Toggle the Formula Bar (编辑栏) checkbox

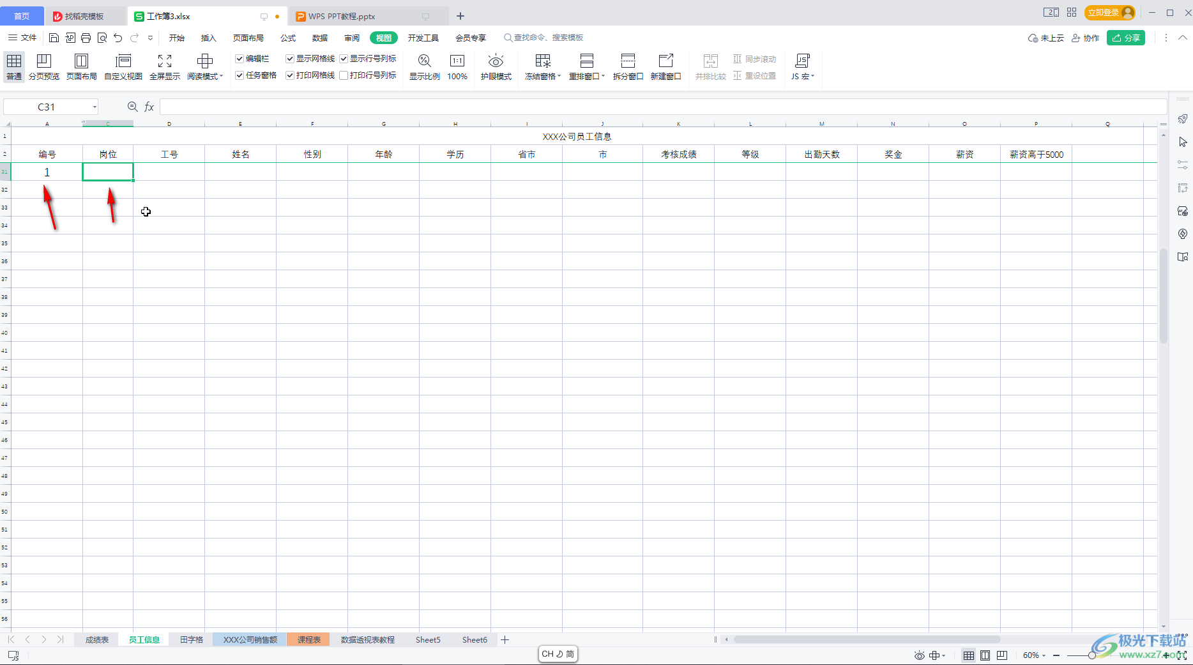click(239, 59)
